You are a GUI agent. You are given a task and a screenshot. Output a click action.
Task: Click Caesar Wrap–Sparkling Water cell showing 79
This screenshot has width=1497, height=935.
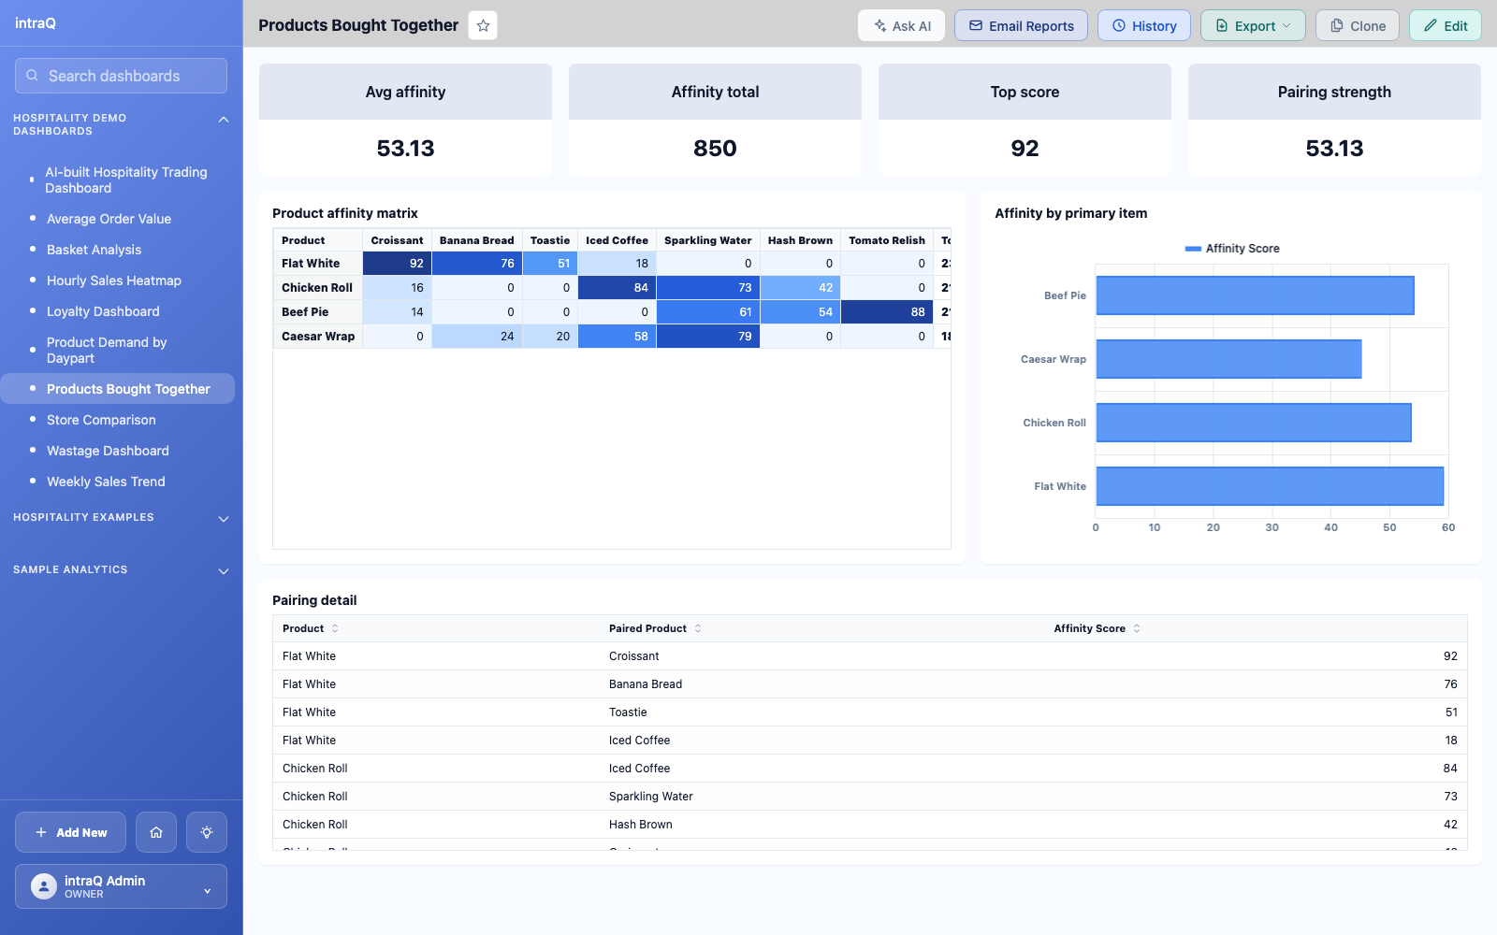pos(708,337)
